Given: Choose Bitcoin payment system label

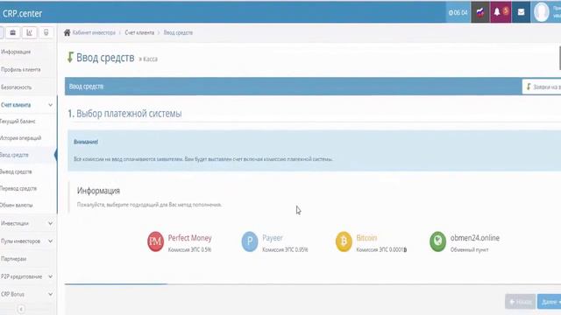Looking at the screenshot, I should [x=366, y=238].
